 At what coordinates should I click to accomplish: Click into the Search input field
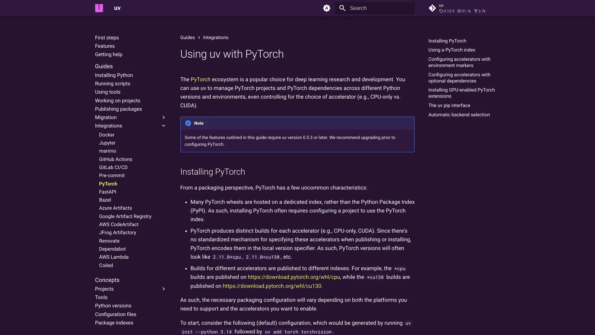[x=375, y=8]
